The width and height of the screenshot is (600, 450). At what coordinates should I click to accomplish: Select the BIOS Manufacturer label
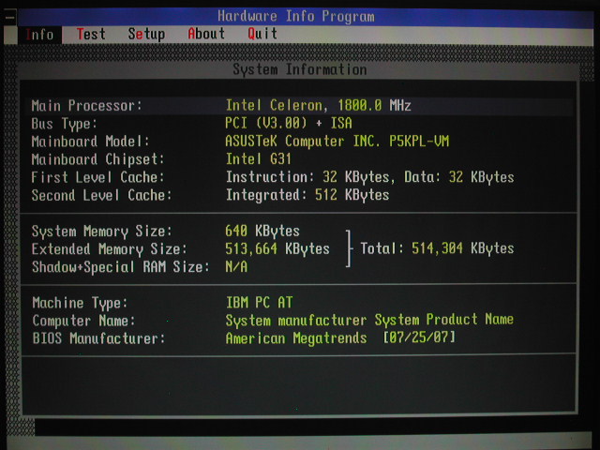[x=98, y=338]
